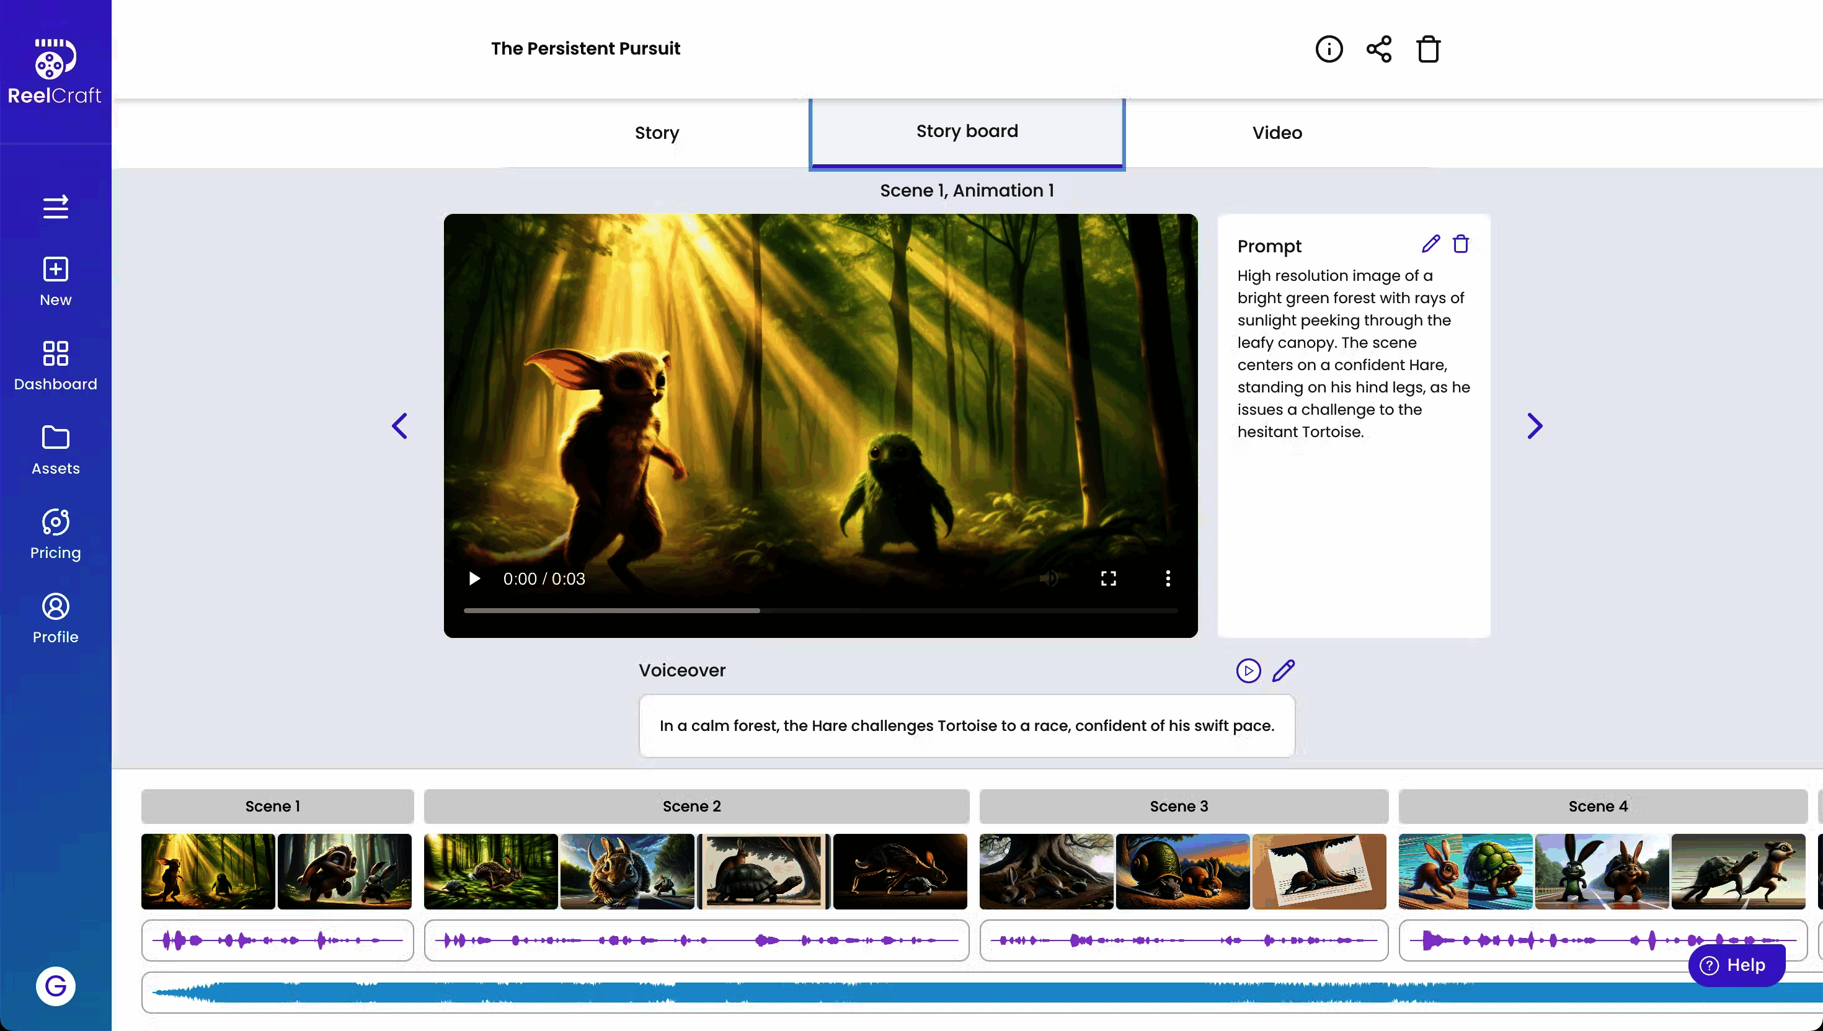1823x1031 pixels.
Task: Go to previous animation chevron
Action: [x=399, y=427]
